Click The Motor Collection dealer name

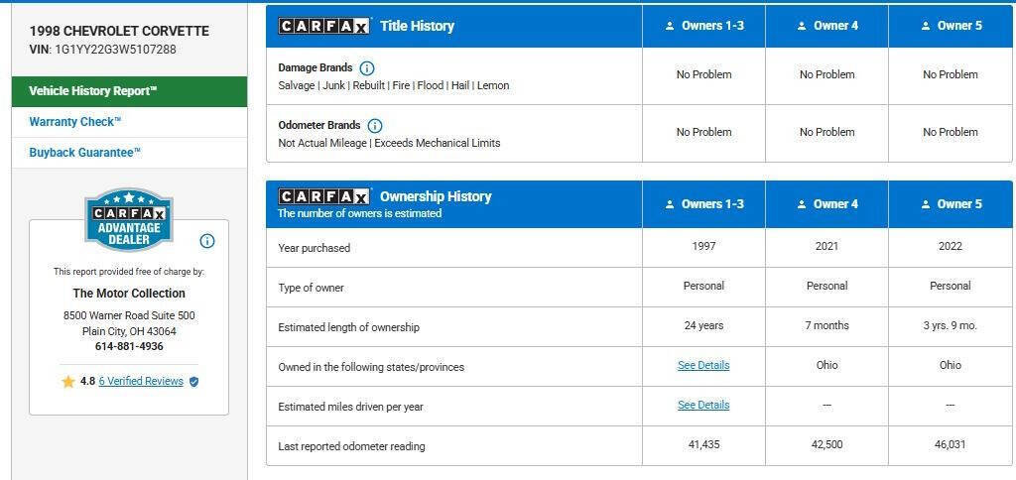click(129, 294)
